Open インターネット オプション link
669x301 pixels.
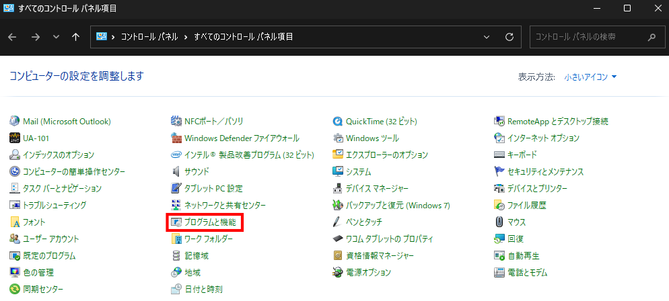click(x=544, y=138)
